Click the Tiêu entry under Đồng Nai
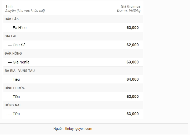Screen dimensions: 190x135 [16, 114]
